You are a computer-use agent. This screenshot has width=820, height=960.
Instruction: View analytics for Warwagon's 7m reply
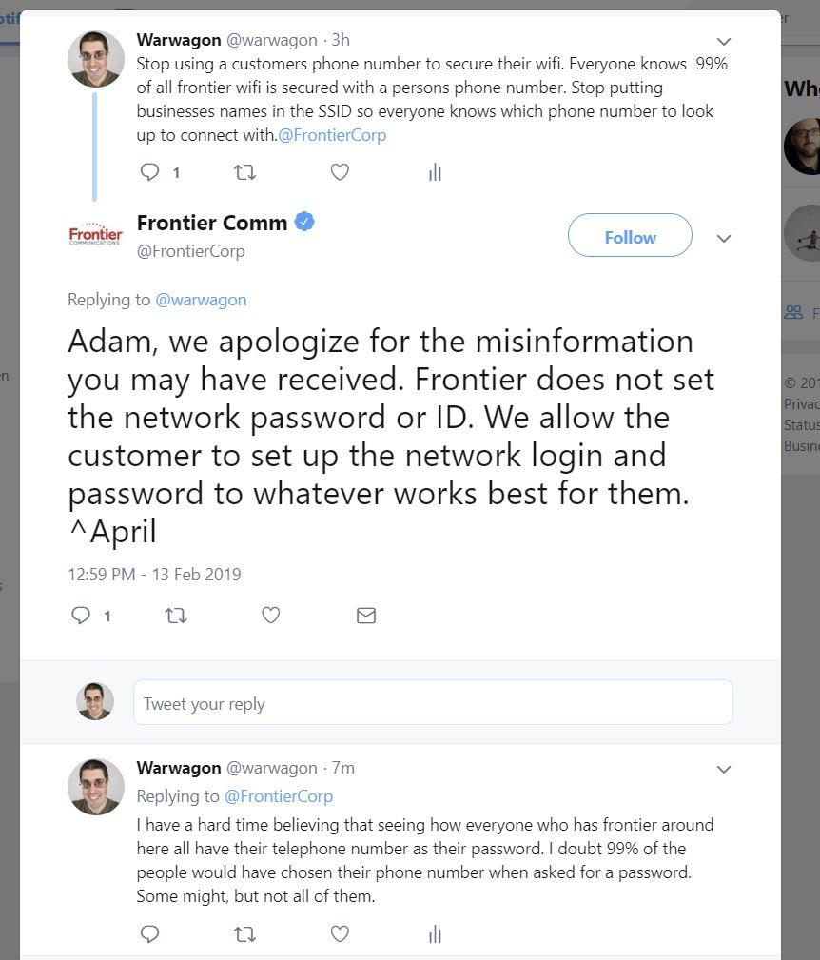pos(435,934)
